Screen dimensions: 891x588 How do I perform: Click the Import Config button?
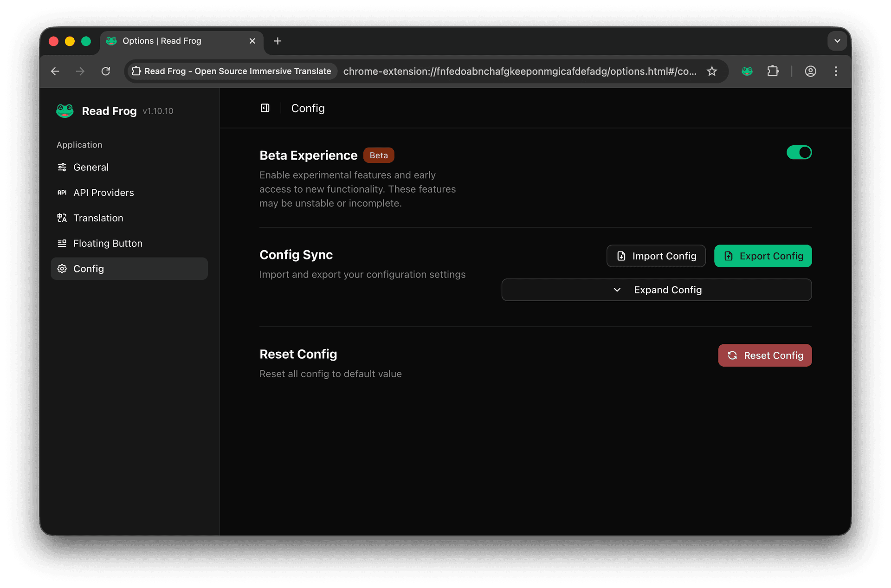[x=656, y=256]
